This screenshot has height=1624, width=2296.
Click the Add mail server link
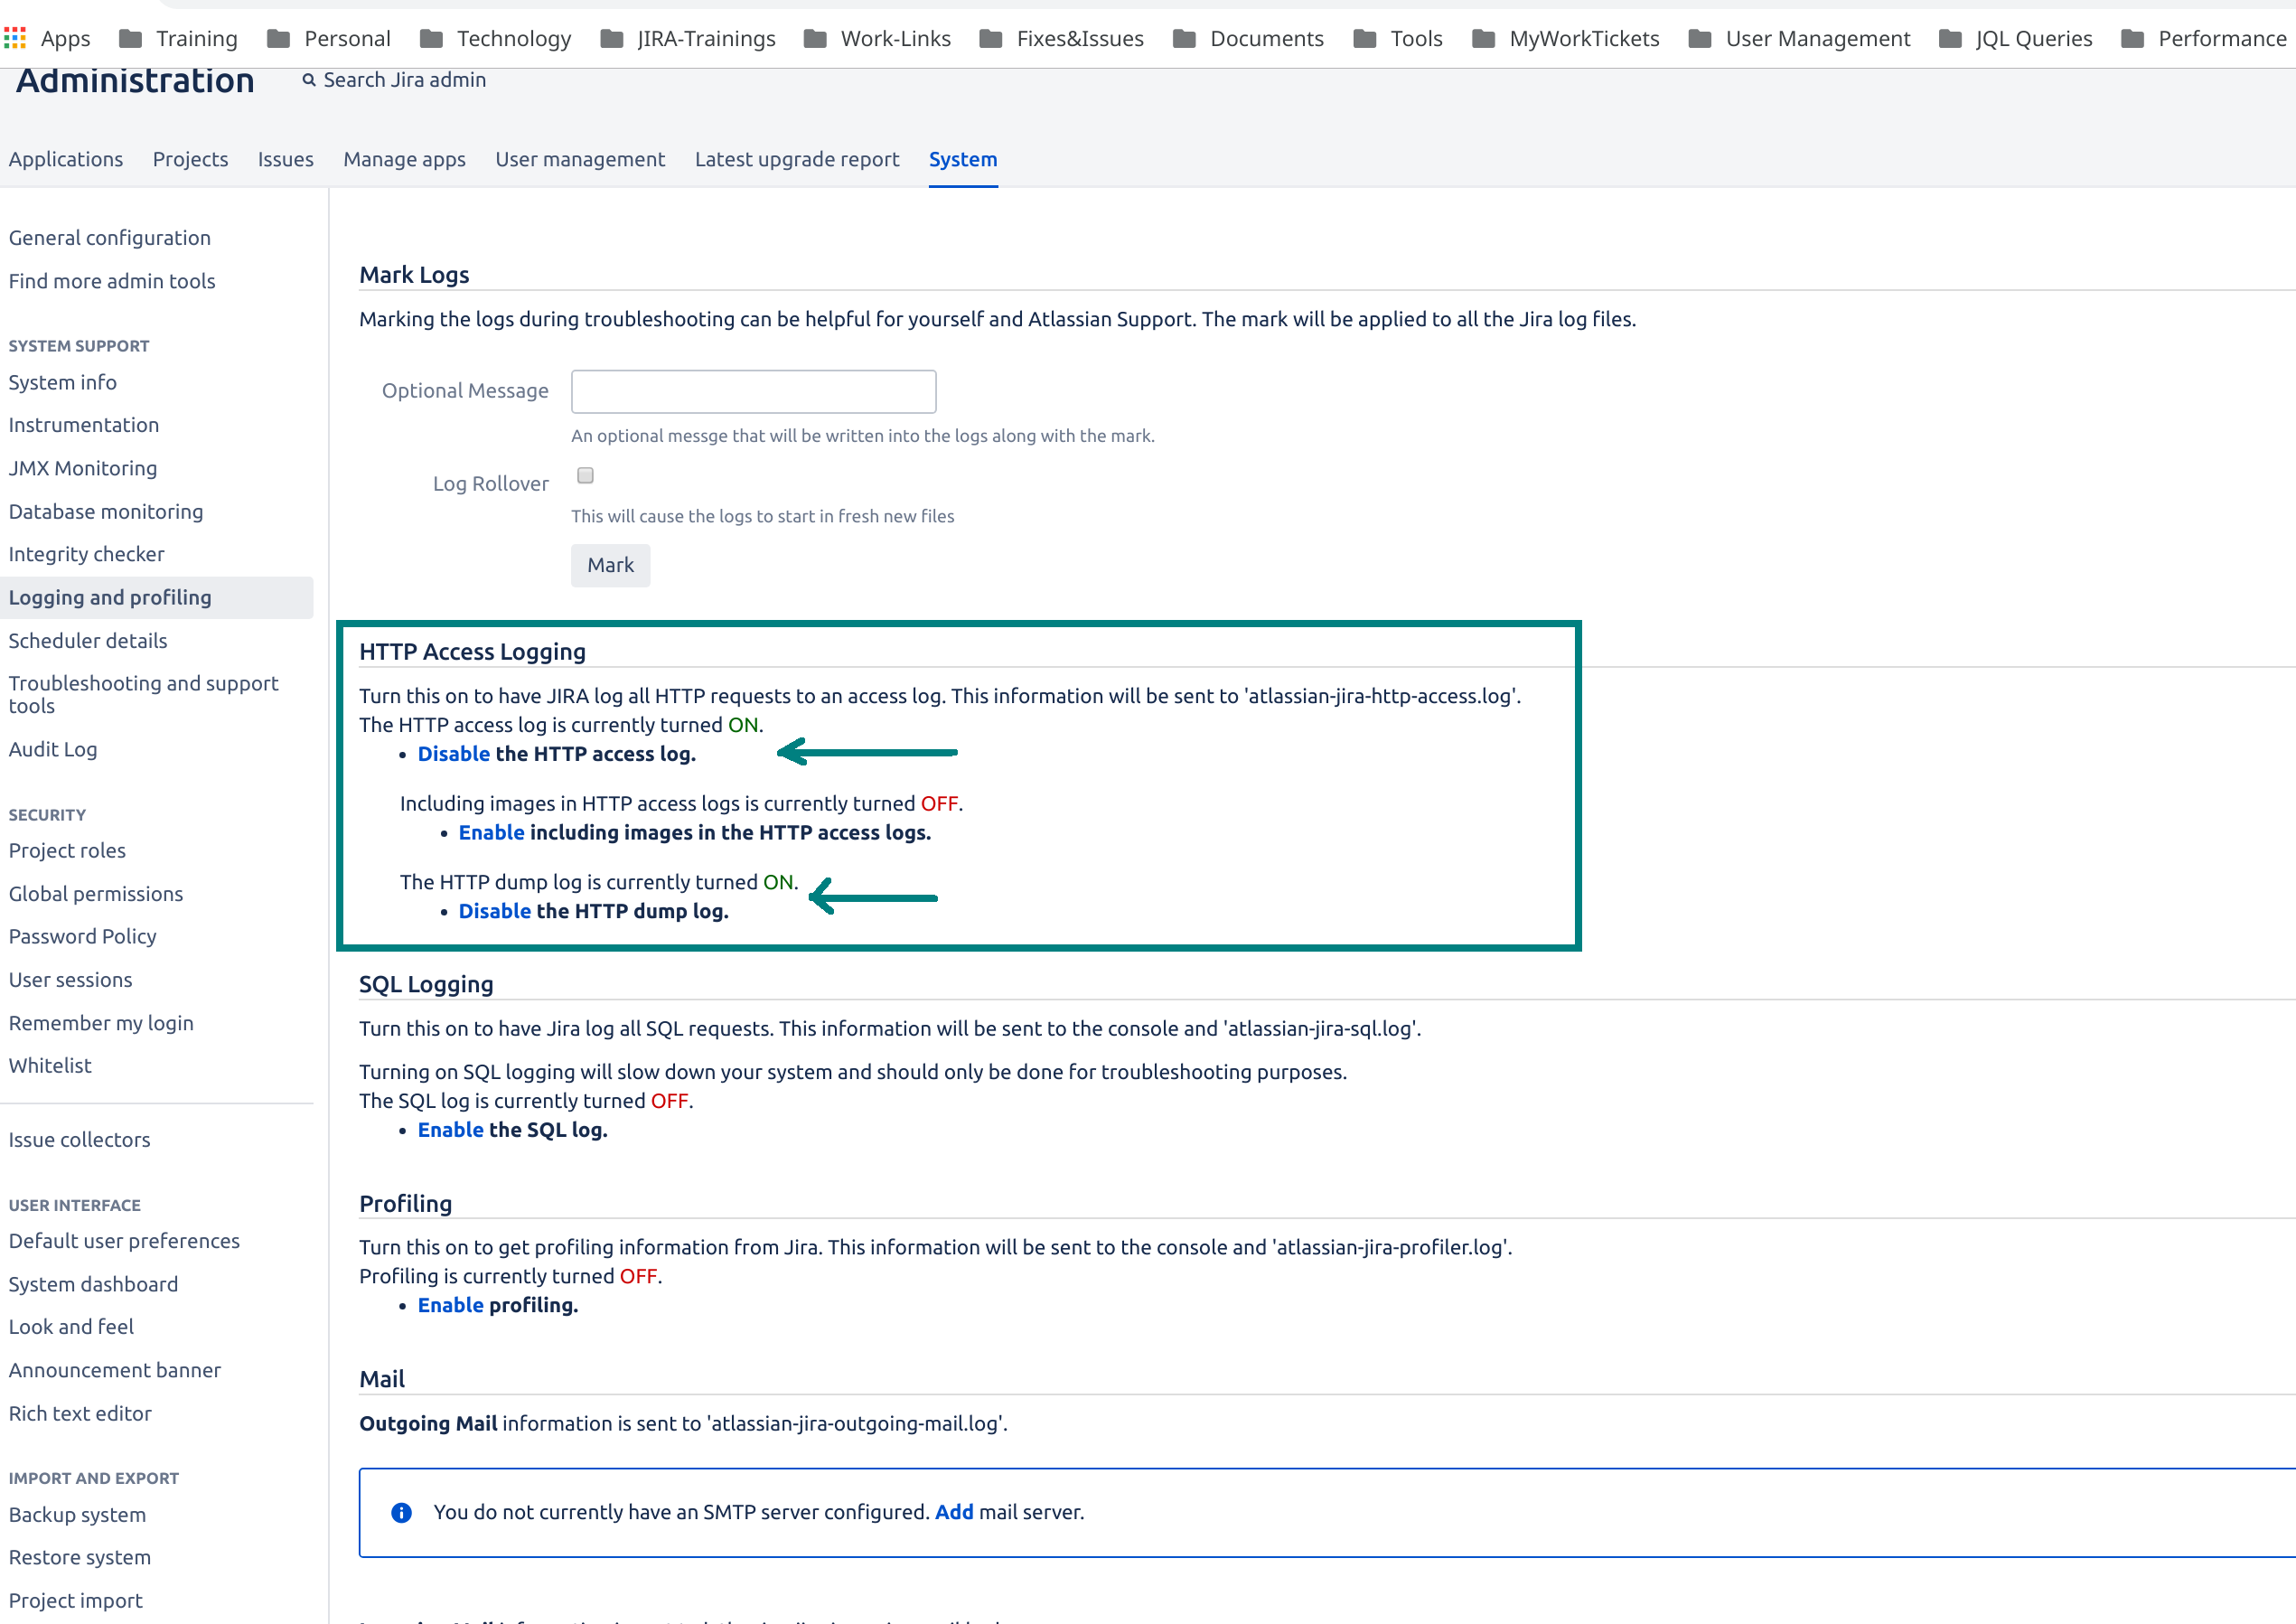[953, 1512]
